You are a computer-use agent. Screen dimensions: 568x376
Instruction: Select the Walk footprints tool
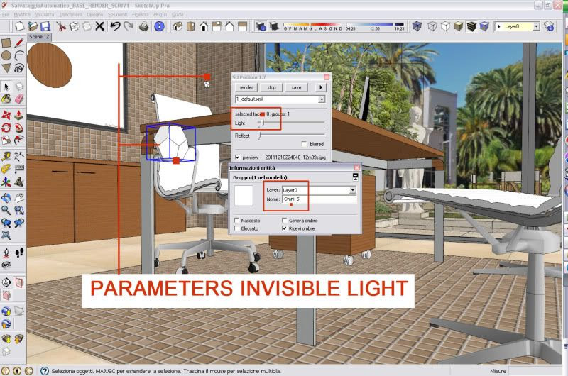pos(19,253)
